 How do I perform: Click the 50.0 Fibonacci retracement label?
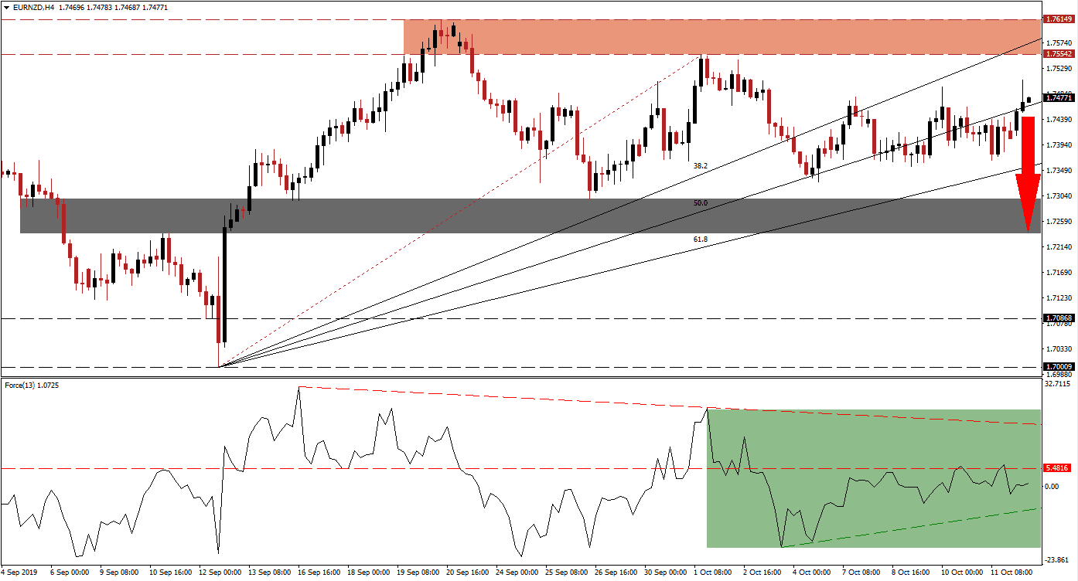click(702, 202)
